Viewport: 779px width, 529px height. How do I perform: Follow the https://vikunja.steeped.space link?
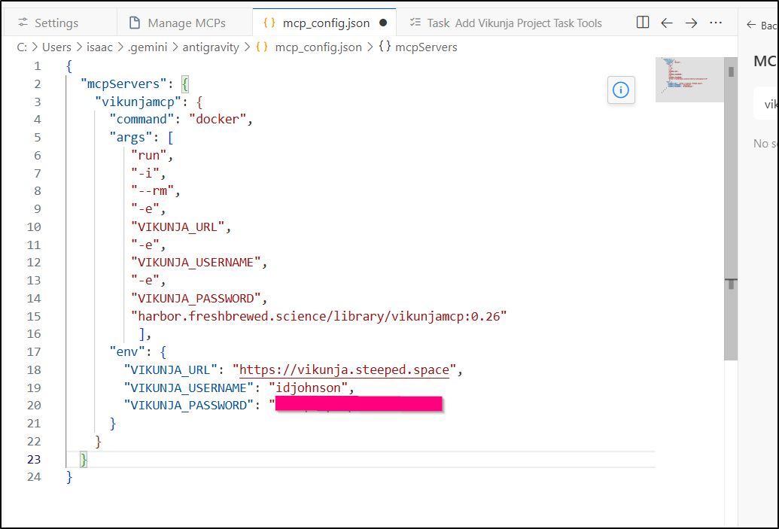345,369
